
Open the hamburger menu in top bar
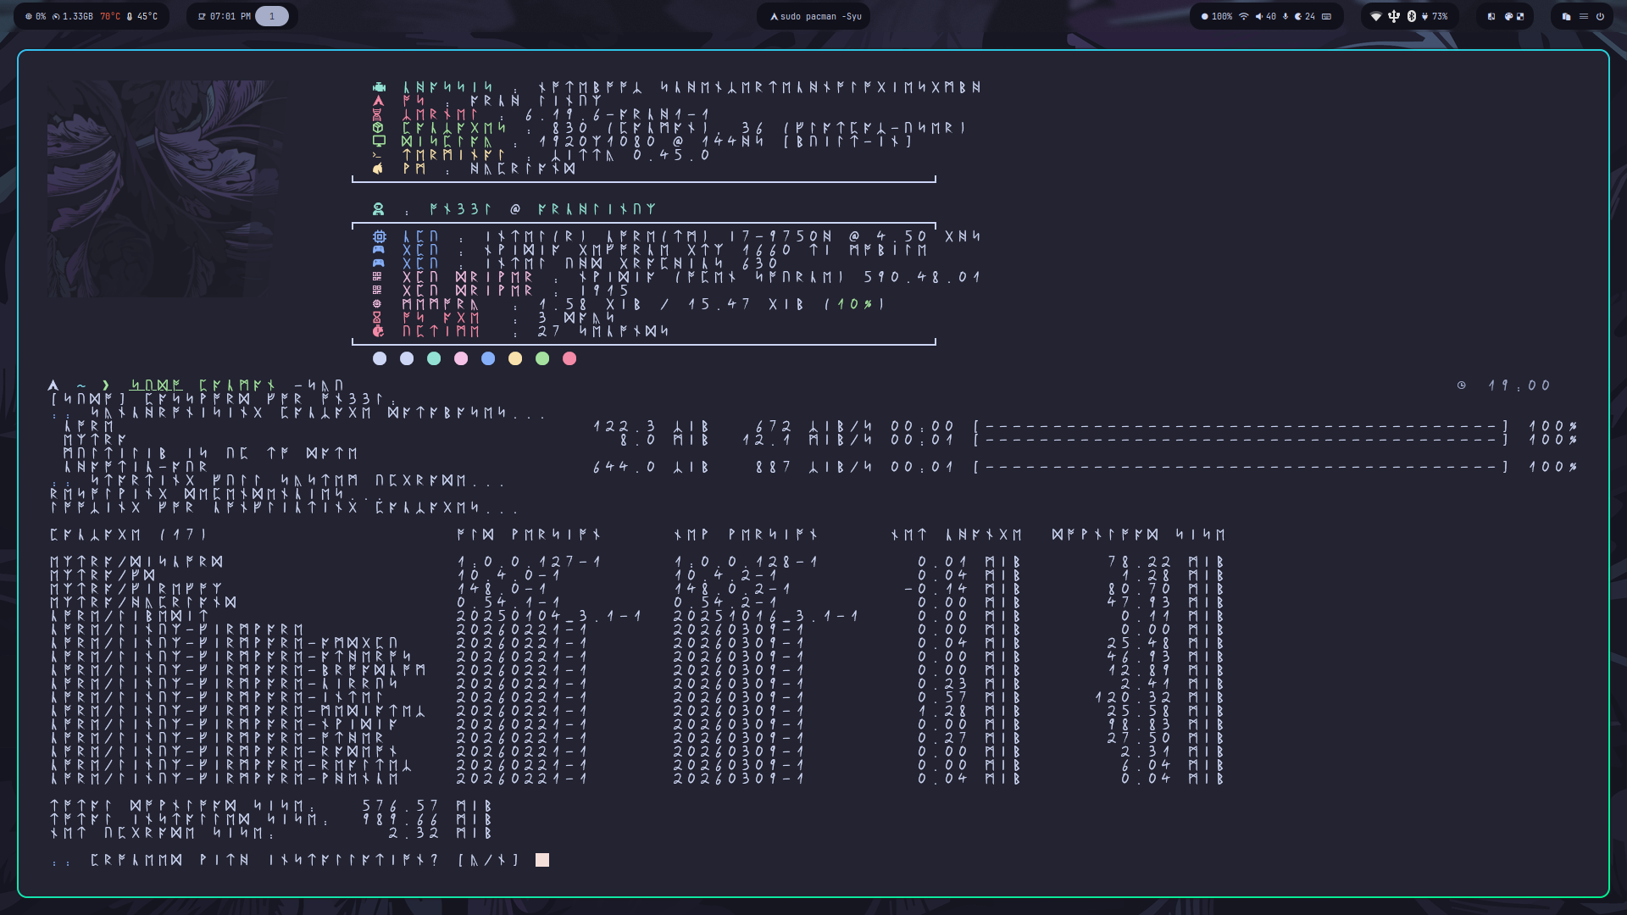tap(1583, 16)
